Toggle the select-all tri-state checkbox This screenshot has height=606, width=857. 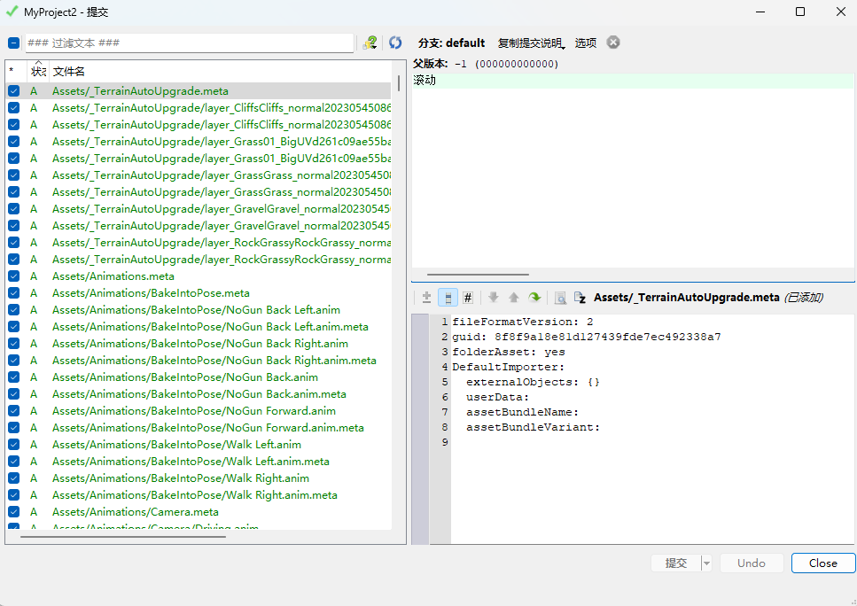point(13,43)
